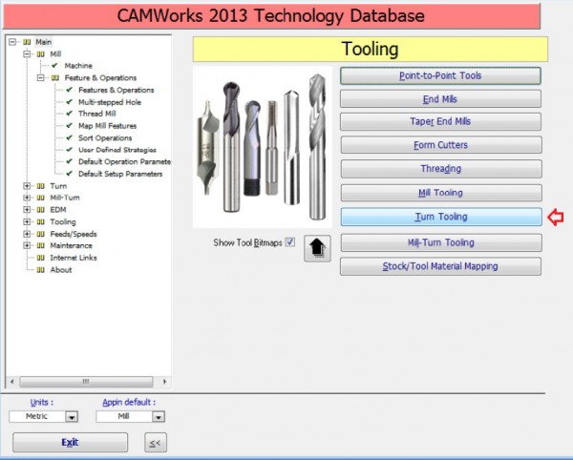
Task: Open the Units dropdown
Action: pyautogui.click(x=72, y=416)
